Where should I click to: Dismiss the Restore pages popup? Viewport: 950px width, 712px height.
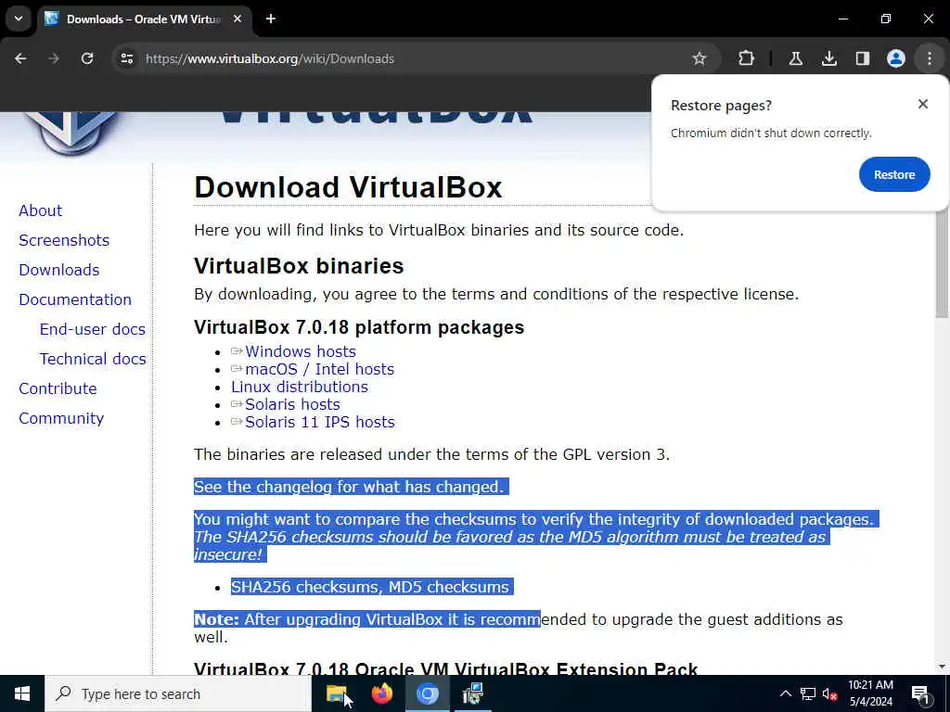tap(923, 104)
